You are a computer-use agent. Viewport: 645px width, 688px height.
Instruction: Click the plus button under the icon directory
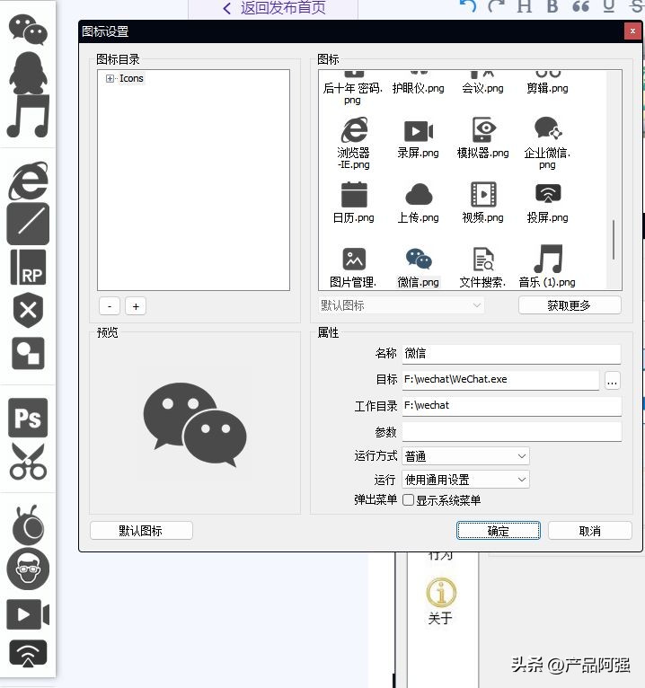click(x=136, y=306)
